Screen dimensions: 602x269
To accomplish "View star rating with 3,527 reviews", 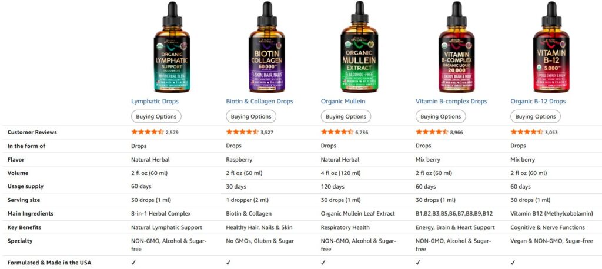I will 242,132.
